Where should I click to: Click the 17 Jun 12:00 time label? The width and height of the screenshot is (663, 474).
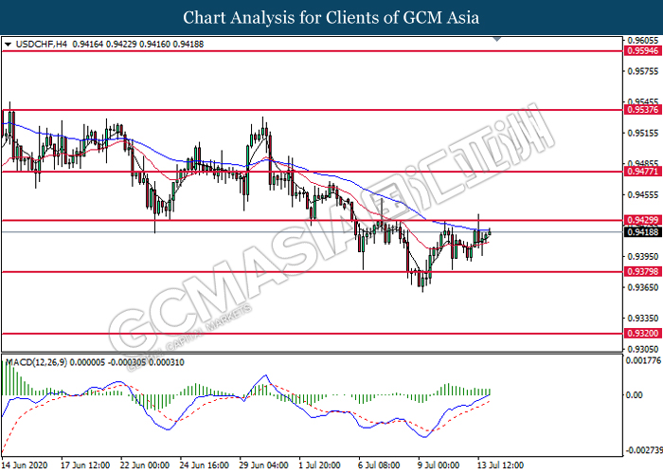[x=85, y=465]
